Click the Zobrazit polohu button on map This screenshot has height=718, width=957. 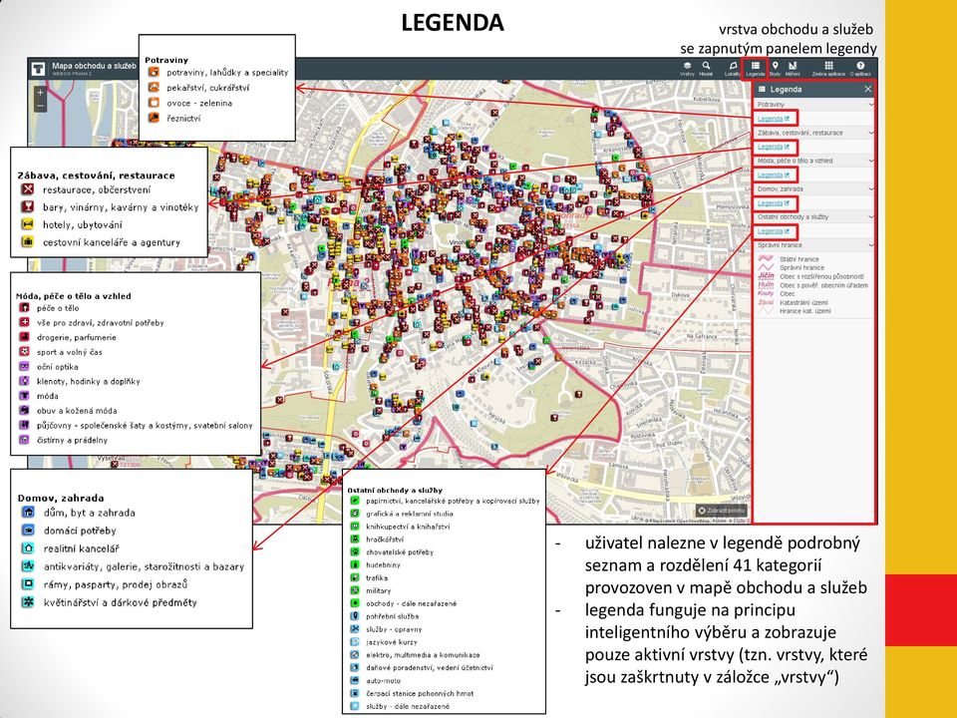pos(722,511)
